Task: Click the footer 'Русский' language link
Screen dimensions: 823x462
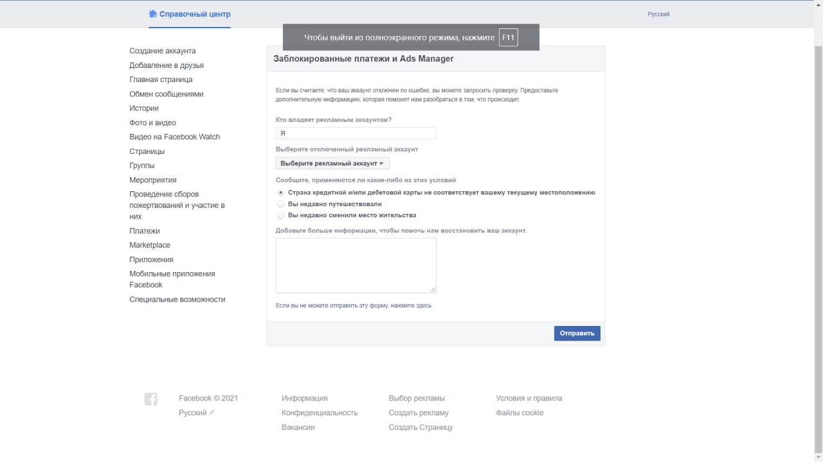Action: click(x=192, y=413)
